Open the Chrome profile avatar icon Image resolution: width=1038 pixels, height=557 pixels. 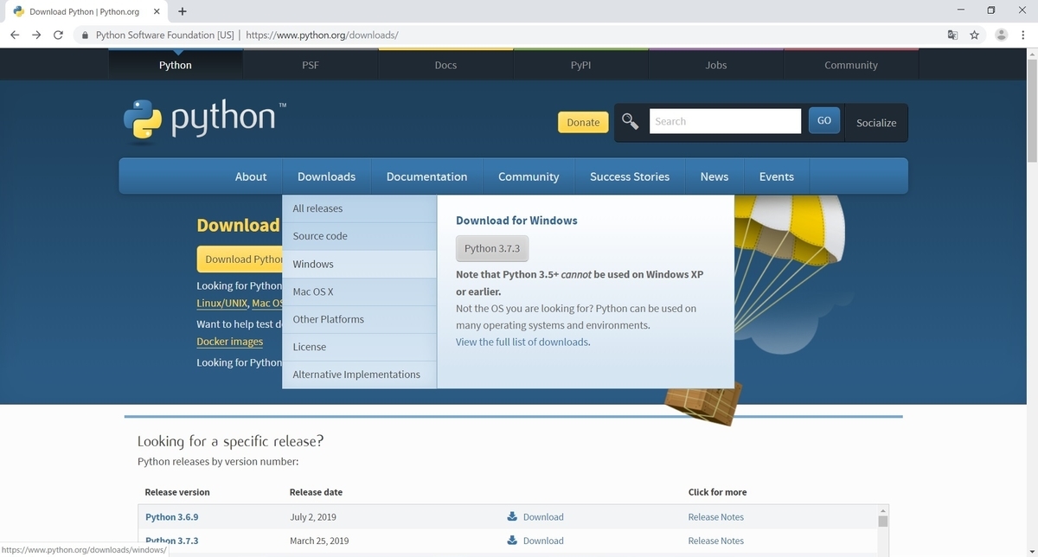pos(1002,35)
